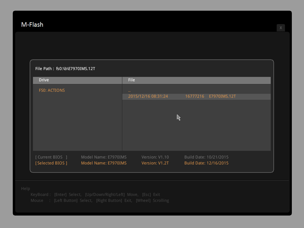
Task: Click the M-Flash title
Action: (32, 25)
